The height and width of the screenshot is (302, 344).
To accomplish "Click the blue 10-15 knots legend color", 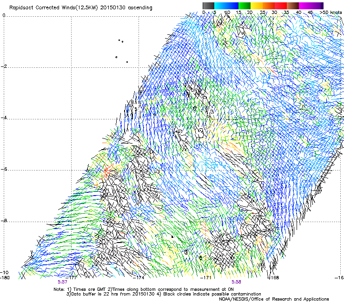I will pyautogui.click(x=232, y=6).
